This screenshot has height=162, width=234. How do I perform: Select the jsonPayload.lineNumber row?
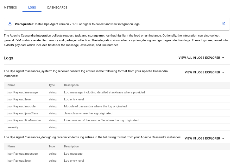point(24,120)
